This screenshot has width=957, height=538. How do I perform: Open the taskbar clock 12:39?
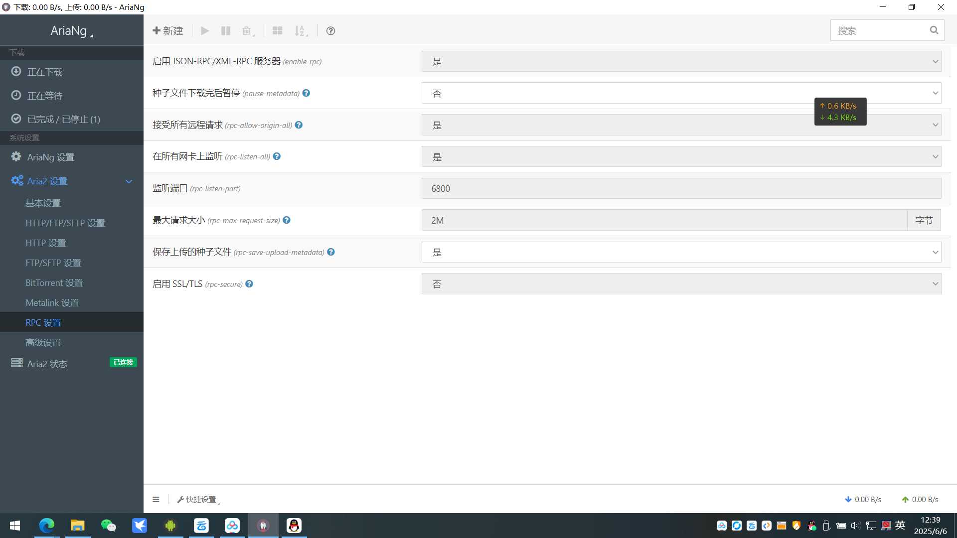click(x=930, y=526)
